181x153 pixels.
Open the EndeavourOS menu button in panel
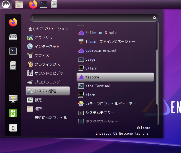(6, 4)
